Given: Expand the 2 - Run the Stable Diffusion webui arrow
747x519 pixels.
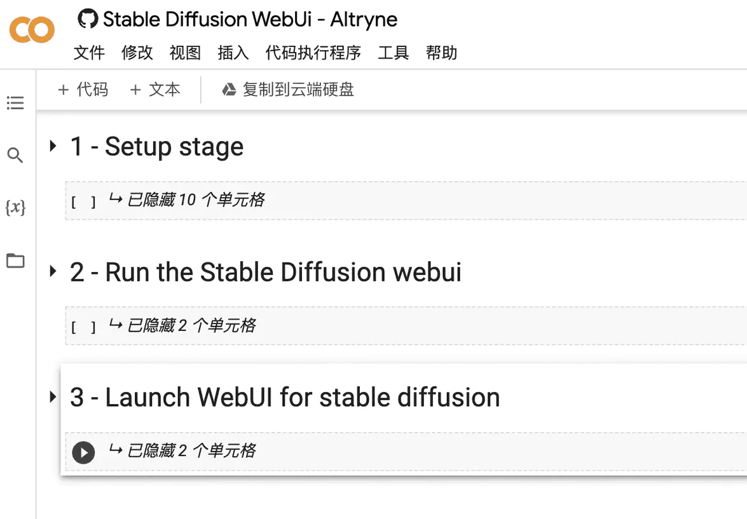Looking at the screenshot, I should (53, 271).
